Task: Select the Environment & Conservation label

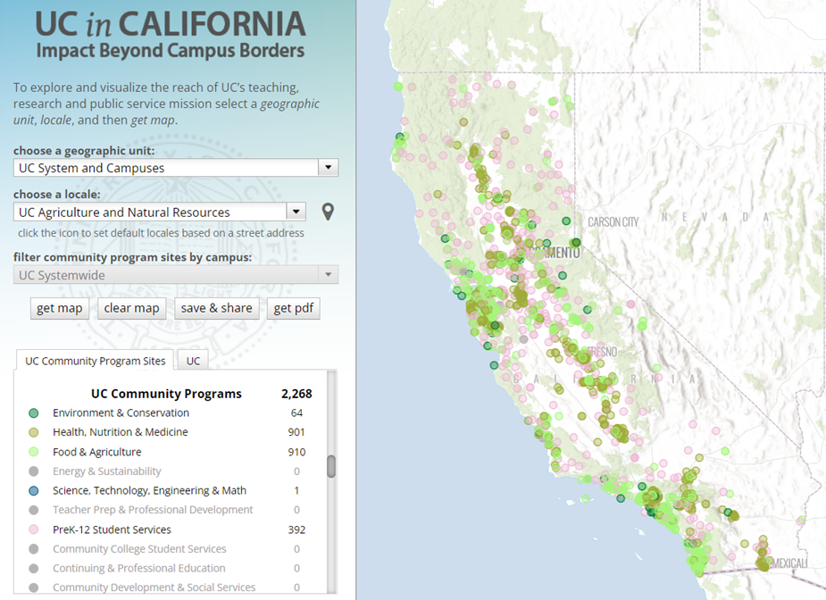Action: click(x=121, y=413)
